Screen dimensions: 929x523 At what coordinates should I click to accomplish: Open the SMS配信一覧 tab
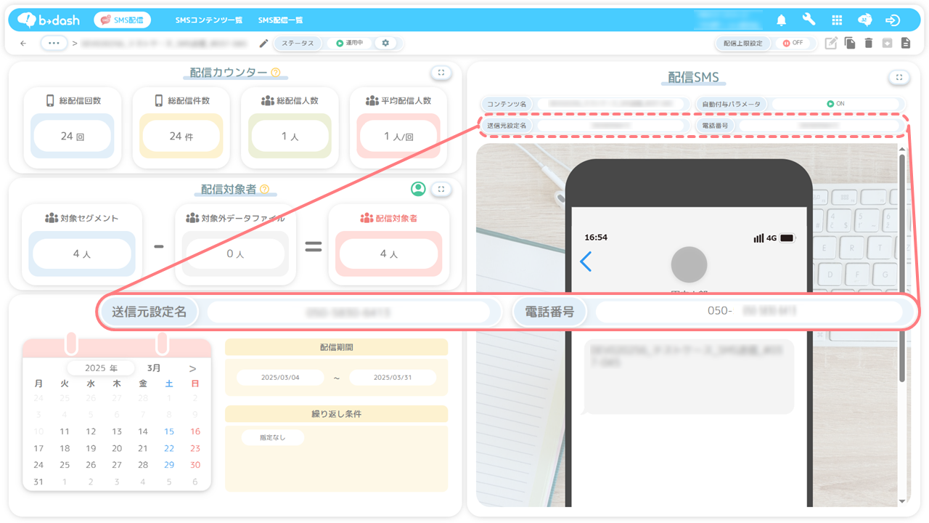point(280,20)
